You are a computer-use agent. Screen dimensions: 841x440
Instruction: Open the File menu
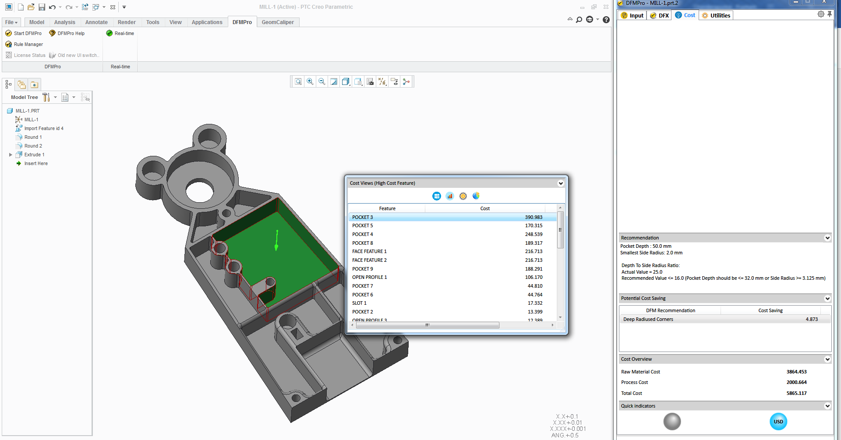11,22
